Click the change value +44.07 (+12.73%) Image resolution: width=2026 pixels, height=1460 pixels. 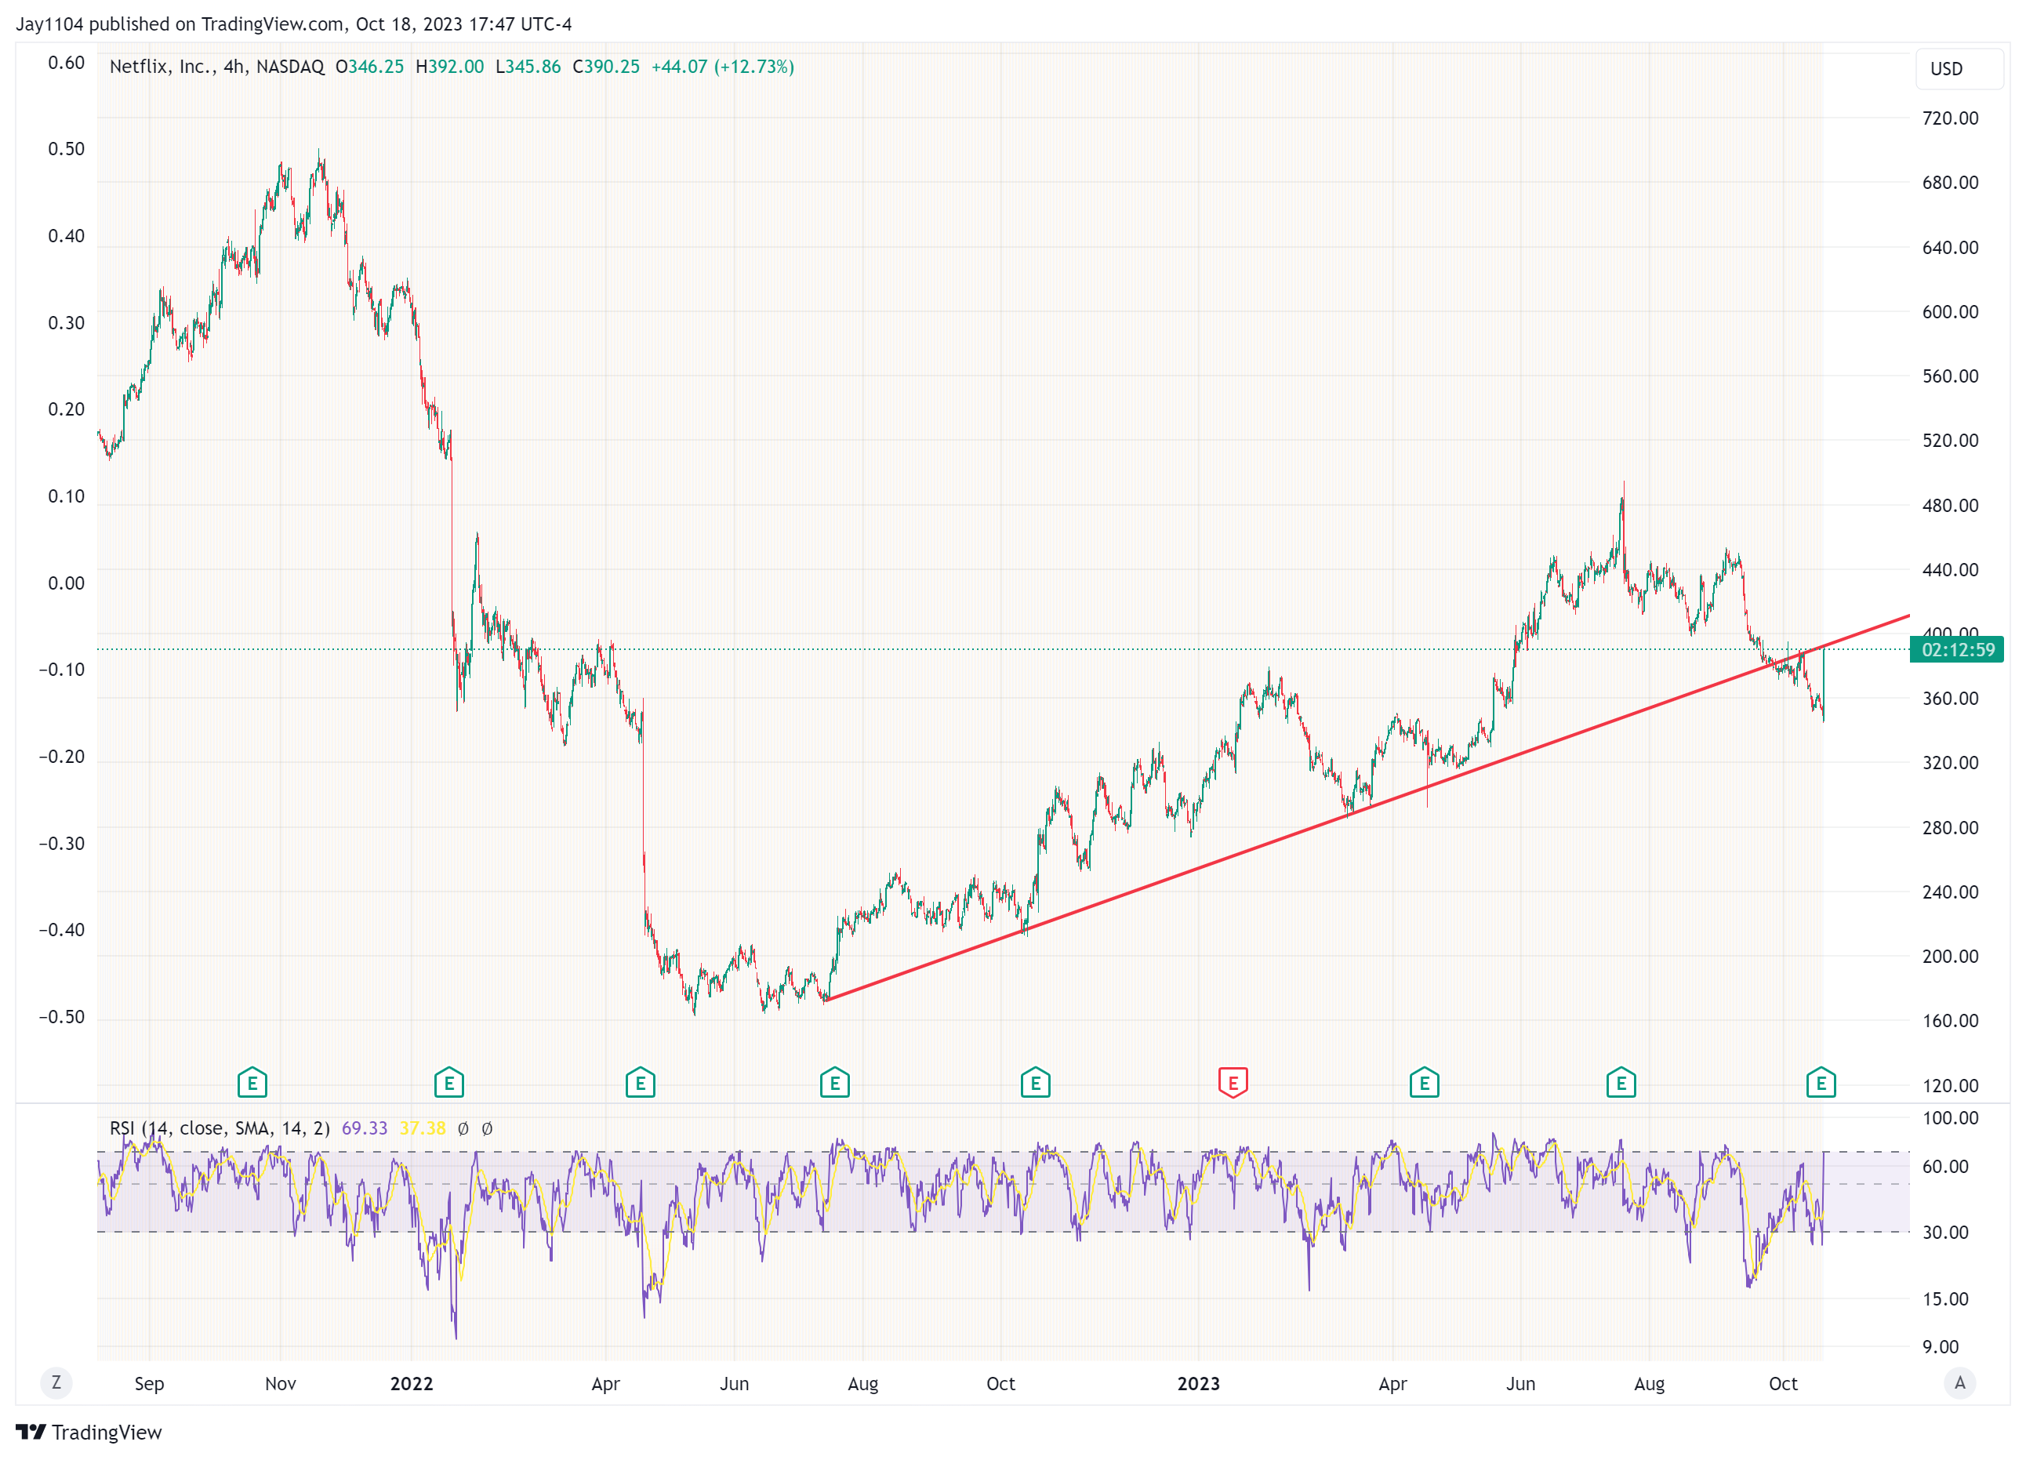click(x=722, y=66)
